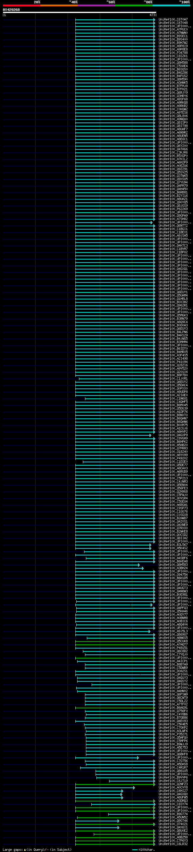Click hit label UniRef100_A8E6C1

pyautogui.click(x=173, y=139)
